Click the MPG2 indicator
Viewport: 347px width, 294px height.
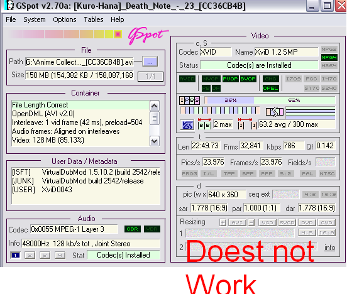click(329, 50)
